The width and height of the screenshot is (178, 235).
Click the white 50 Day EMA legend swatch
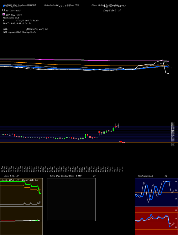point(4,10)
